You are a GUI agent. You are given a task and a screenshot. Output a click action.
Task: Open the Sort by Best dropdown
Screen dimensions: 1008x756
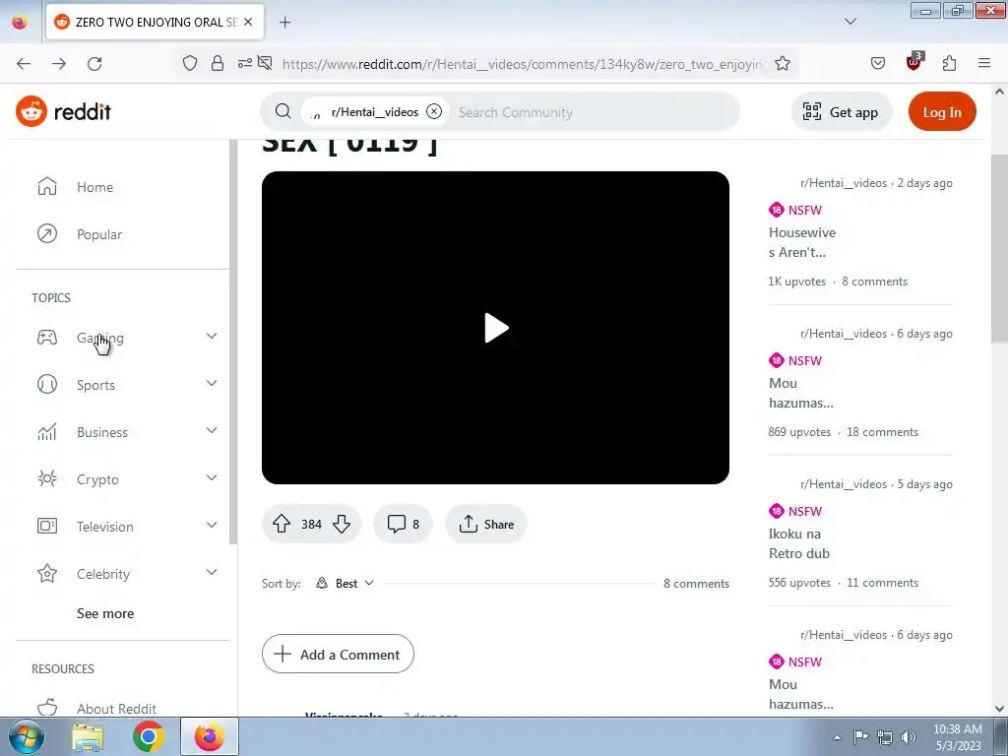coord(345,583)
